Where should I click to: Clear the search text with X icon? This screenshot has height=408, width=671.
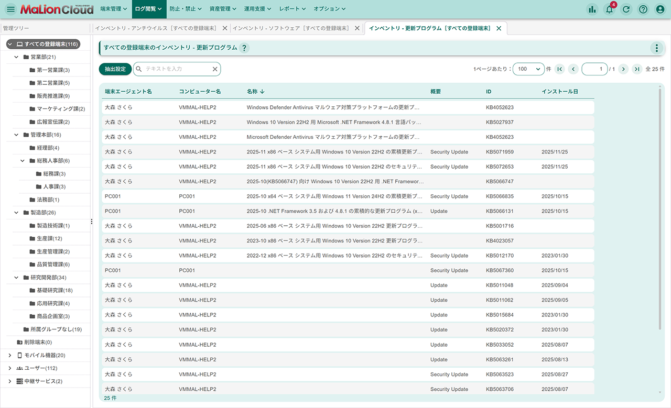[214, 69]
